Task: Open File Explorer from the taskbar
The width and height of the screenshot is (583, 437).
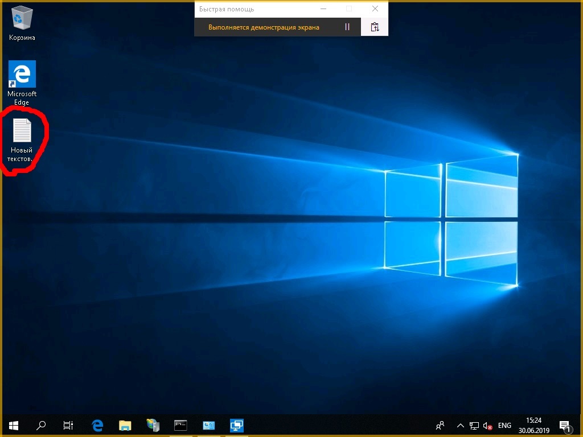Action: tap(125, 425)
